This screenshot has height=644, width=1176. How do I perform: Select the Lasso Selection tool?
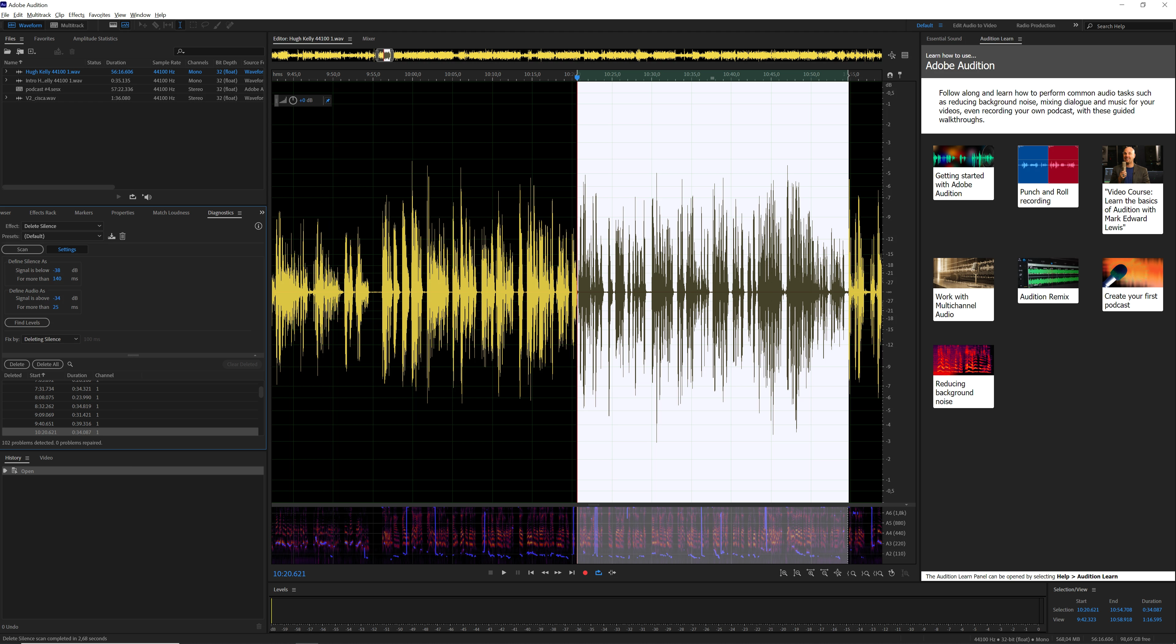[205, 25]
